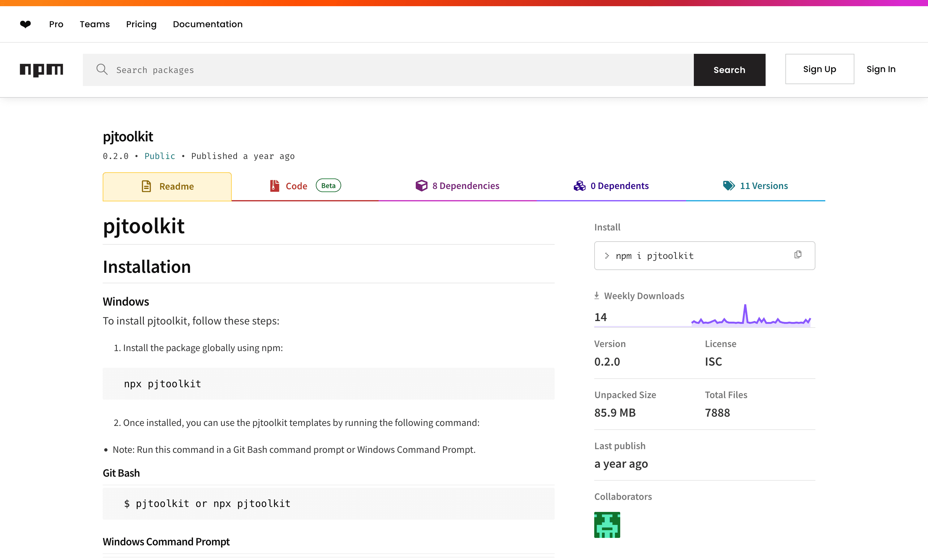Click the Readme document icon

point(146,186)
